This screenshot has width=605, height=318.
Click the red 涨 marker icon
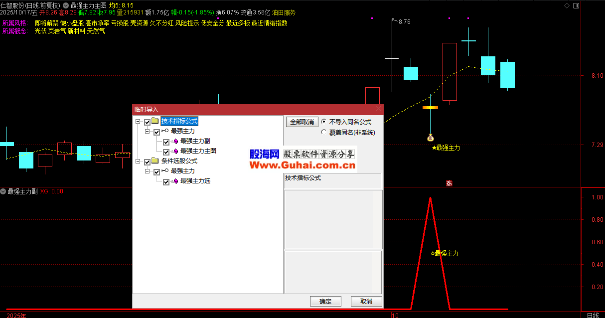coord(449,183)
